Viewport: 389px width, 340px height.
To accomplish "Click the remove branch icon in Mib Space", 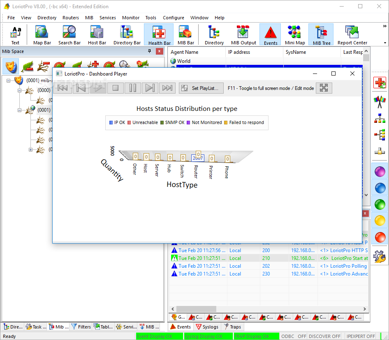I will (44, 66).
